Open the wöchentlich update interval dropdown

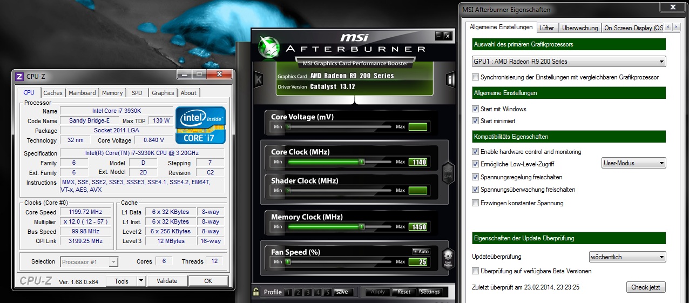pos(627,257)
